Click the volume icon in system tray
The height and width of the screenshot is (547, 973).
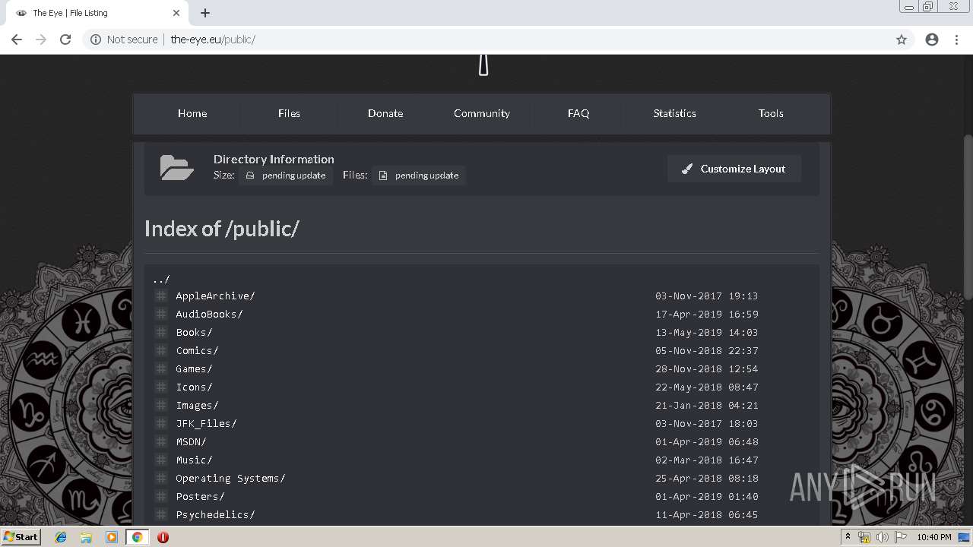coord(882,537)
